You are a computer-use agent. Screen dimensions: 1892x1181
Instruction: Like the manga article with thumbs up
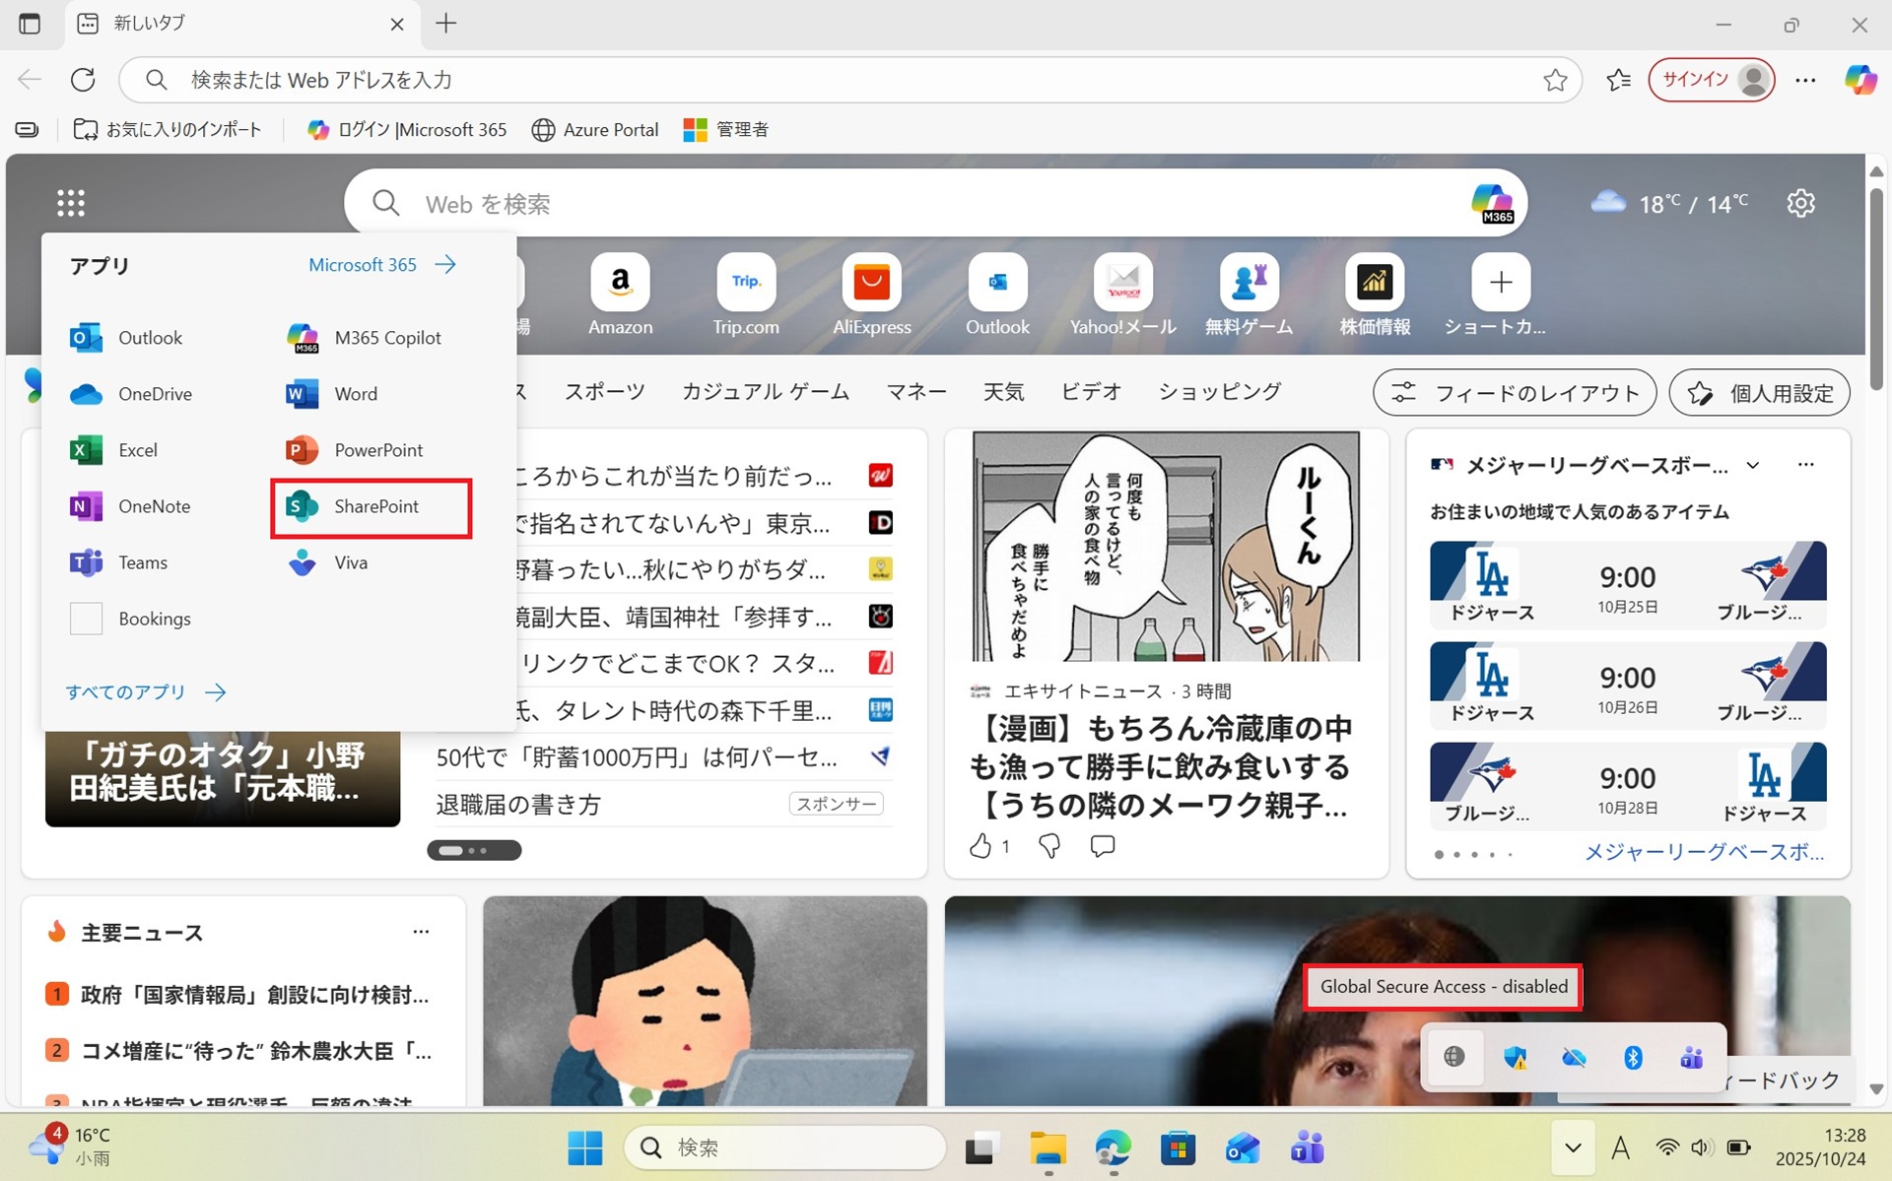[x=980, y=846]
